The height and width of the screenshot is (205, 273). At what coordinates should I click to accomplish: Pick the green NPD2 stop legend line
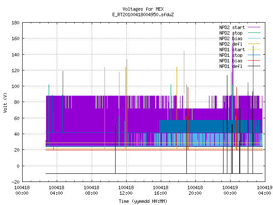(x=254, y=32)
